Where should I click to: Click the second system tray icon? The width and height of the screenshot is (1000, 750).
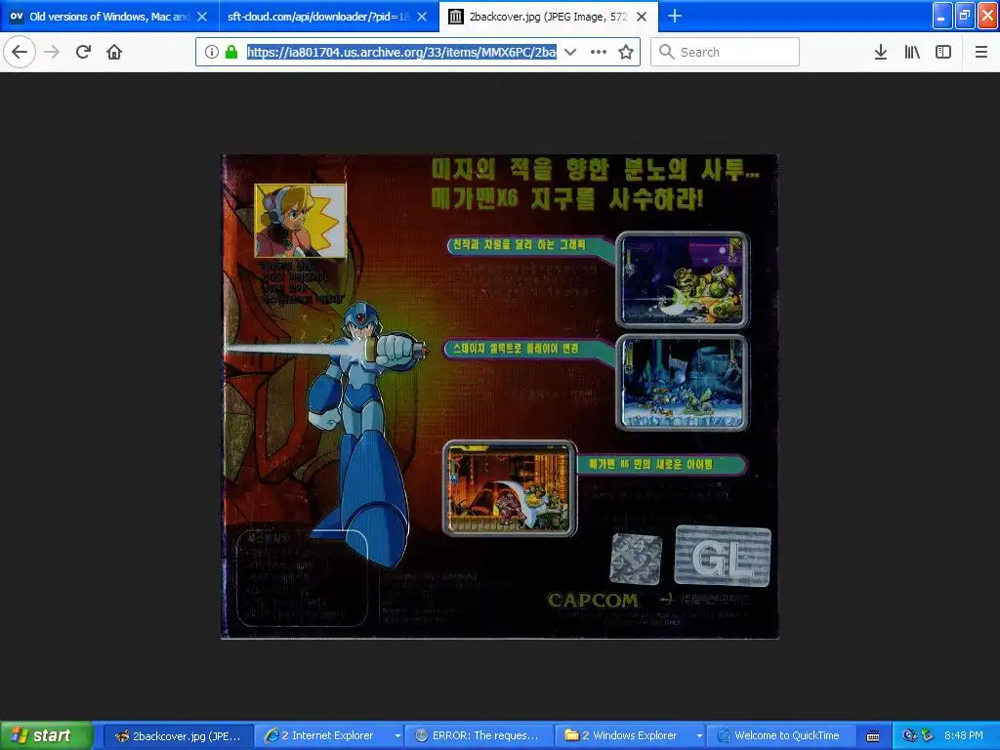pyautogui.click(x=926, y=735)
